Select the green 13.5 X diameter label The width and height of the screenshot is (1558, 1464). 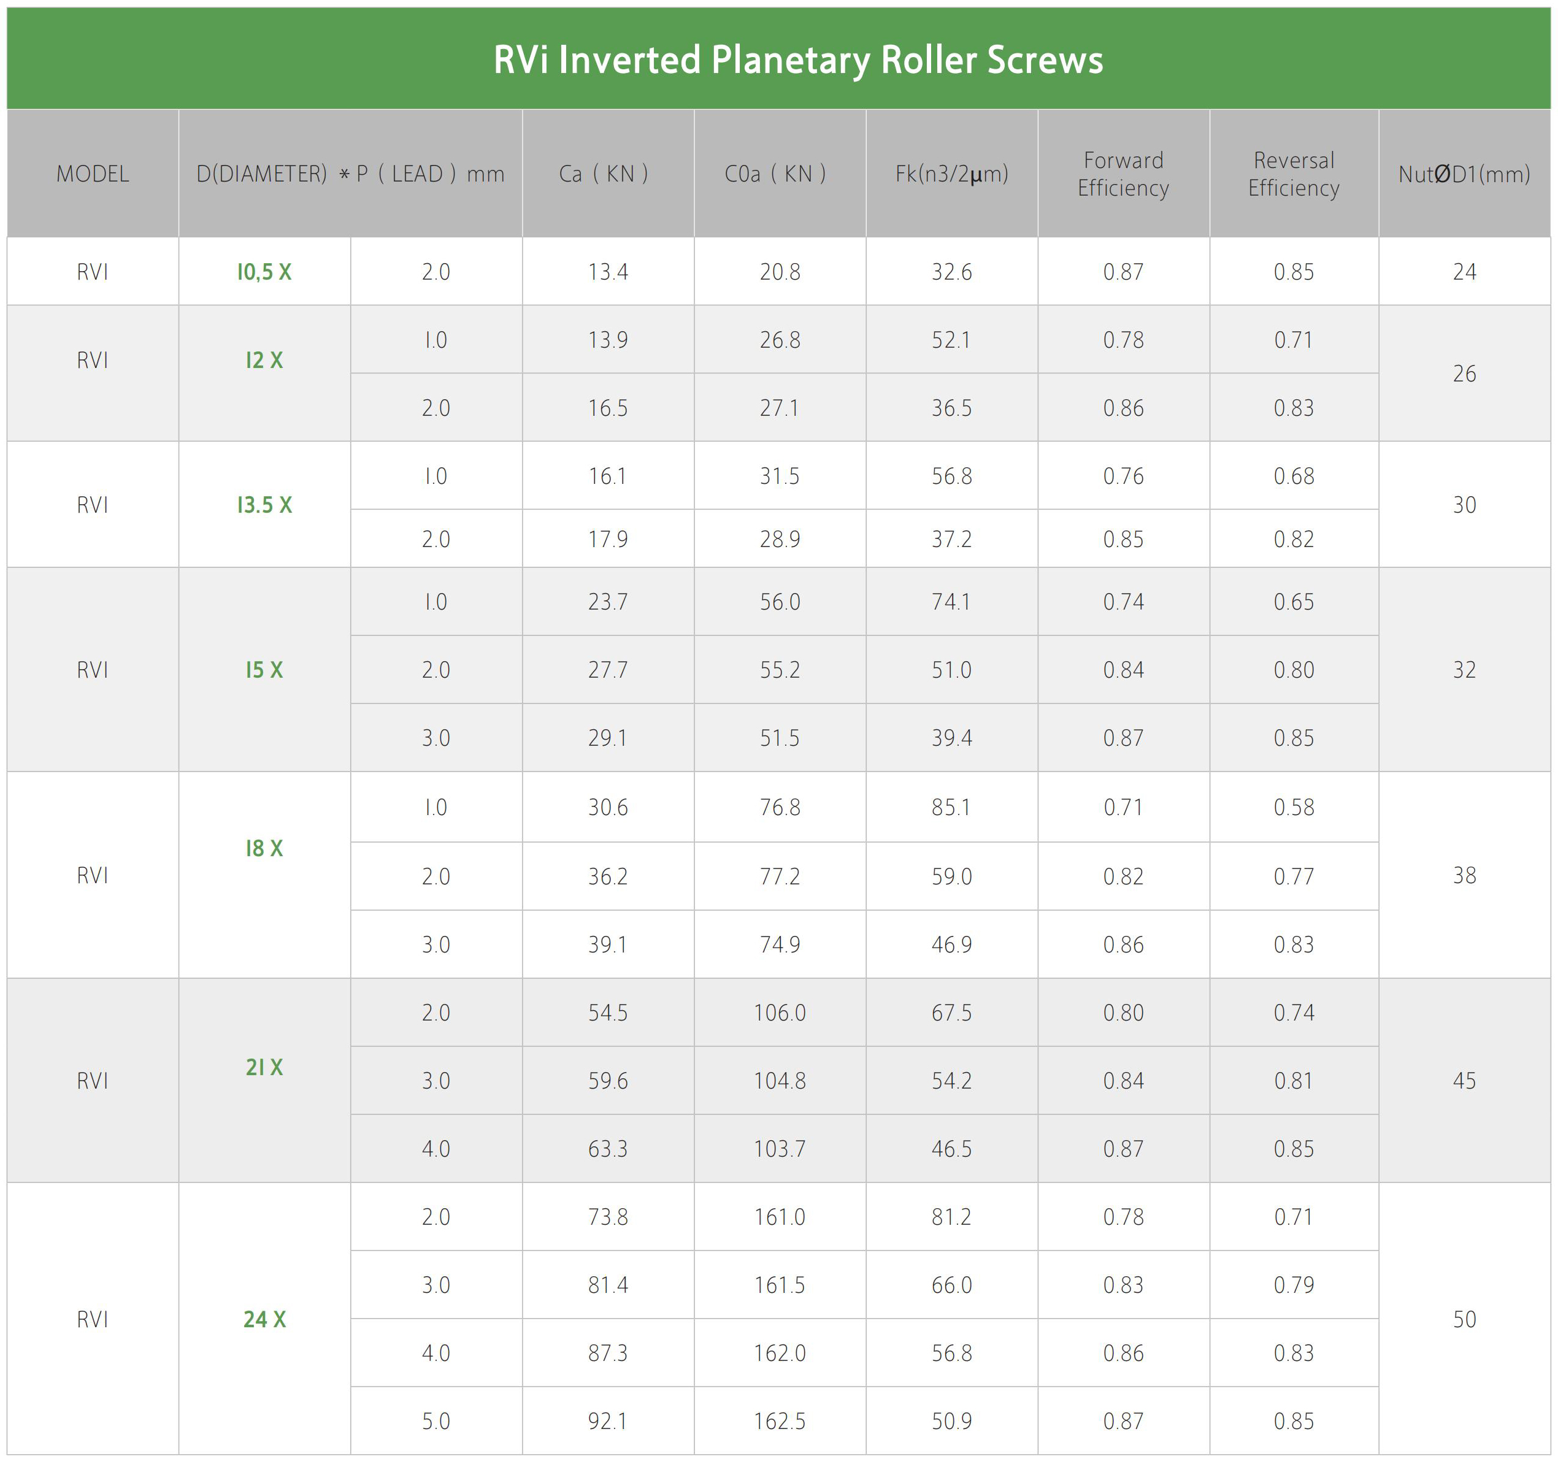coord(264,505)
